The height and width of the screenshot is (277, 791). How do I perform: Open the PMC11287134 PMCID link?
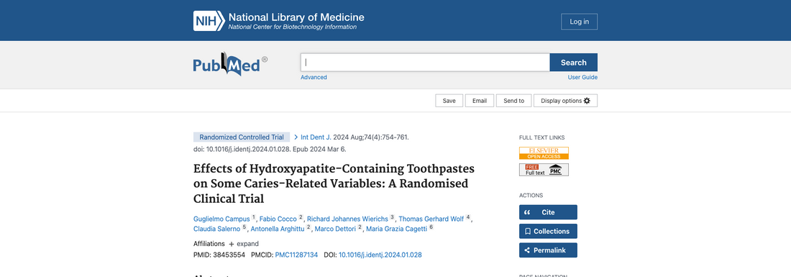tap(296, 255)
